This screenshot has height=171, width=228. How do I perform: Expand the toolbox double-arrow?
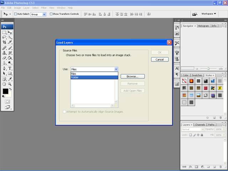(2, 20)
